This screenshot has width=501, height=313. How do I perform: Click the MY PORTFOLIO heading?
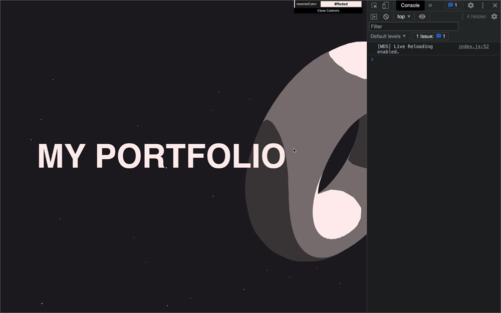click(161, 156)
